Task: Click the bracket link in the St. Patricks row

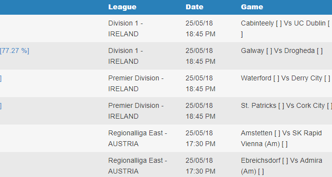Action: 0,105
